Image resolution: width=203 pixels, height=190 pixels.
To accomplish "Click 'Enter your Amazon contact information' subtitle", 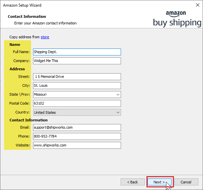I will (45, 23).
